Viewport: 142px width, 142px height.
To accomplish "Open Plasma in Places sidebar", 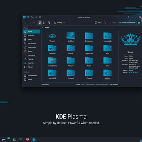I will pos(32,59).
